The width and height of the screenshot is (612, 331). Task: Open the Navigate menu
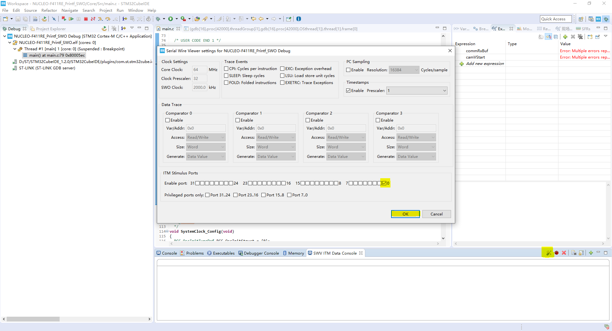tap(70, 11)
